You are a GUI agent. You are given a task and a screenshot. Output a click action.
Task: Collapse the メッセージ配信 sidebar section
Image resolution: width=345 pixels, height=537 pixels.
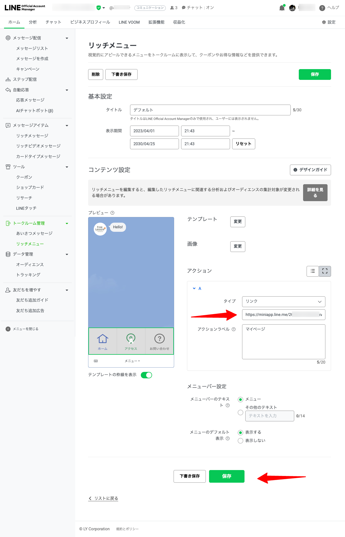(67, 38)
